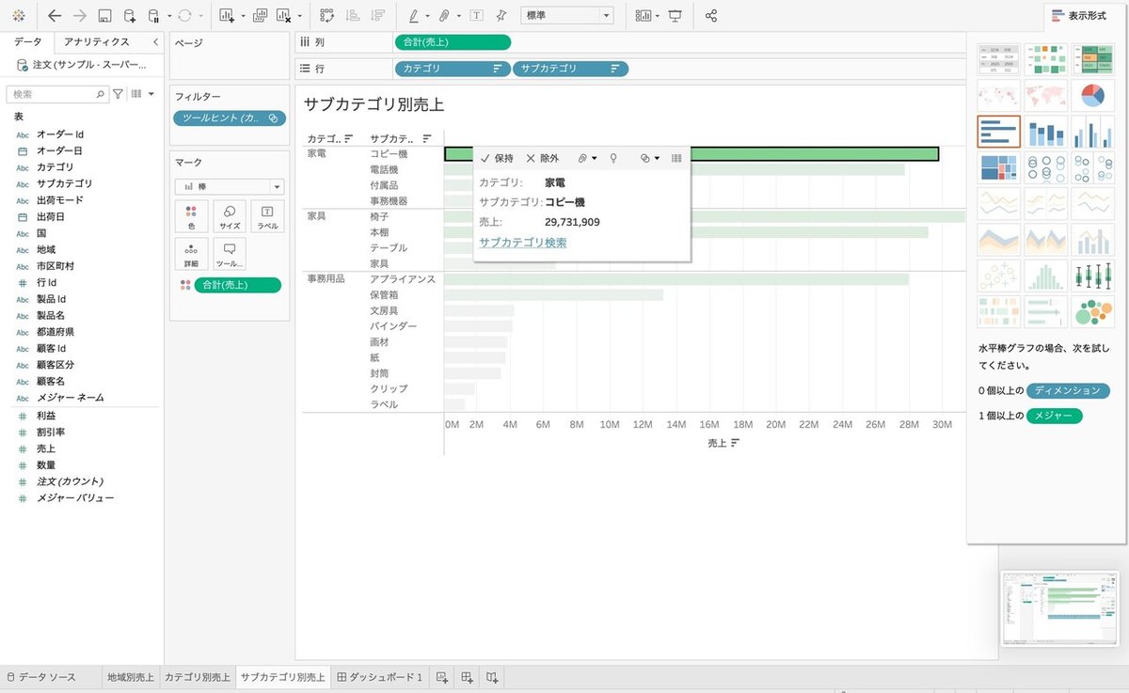Click 除外 exclude in tooltip
1129x693 pixels.
click(x=542, y=159)
